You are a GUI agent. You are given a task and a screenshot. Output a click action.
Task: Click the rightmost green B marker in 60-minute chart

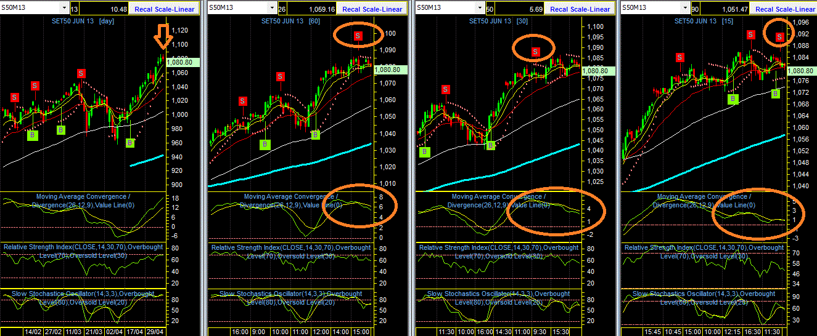315,134
